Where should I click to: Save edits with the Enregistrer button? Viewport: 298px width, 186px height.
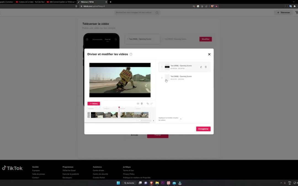click(203, 129)
